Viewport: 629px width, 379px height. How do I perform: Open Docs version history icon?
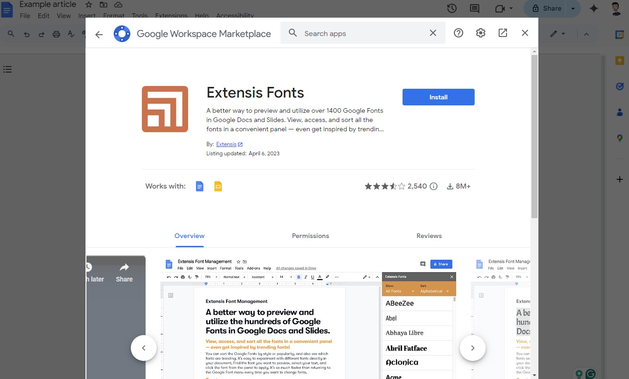[x=452, y=8]
